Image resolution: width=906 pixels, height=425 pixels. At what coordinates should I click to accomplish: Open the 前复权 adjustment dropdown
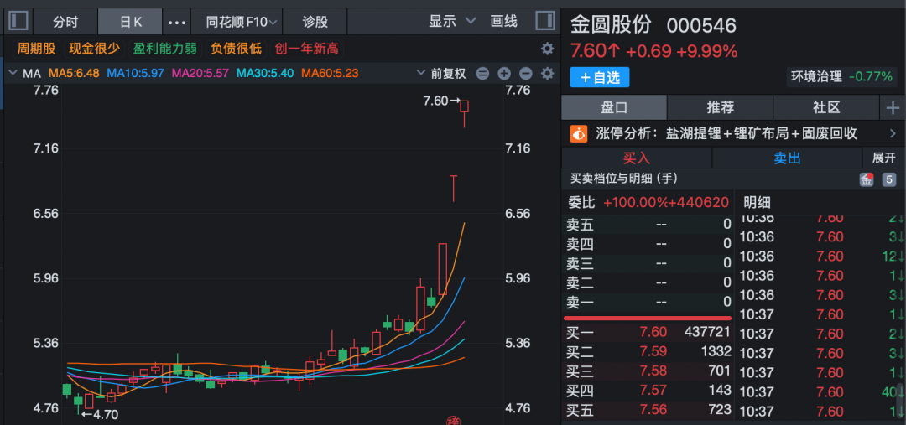click(x=441, y=74)
